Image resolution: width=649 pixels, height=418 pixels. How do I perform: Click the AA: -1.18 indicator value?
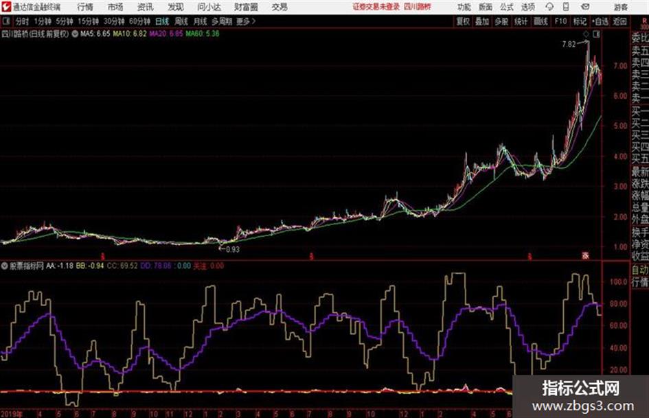[60, 266]
